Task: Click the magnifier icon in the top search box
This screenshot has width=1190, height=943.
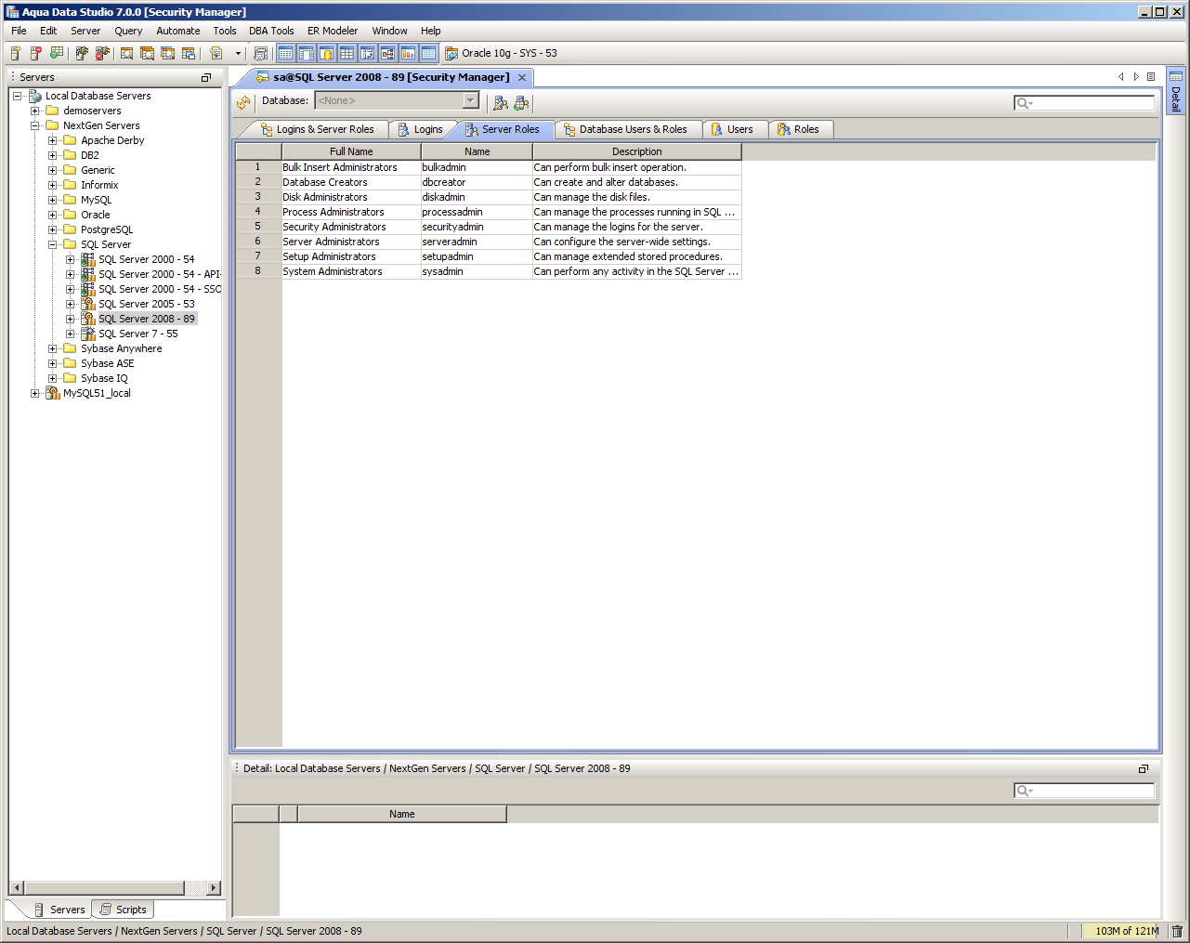Action: (1024, 103)
